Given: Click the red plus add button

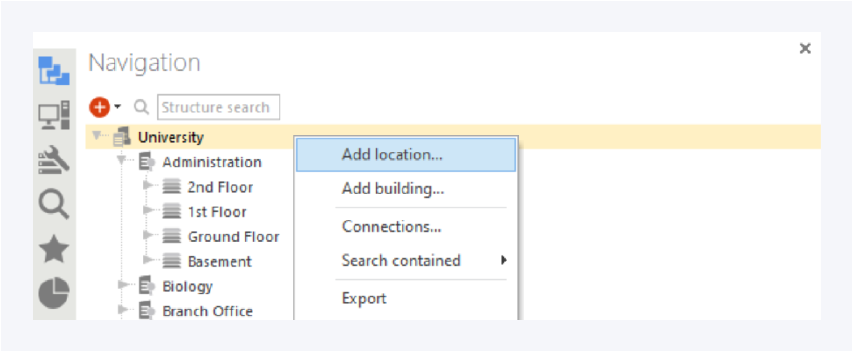Looking at the screenshot, I should point(100,107).
